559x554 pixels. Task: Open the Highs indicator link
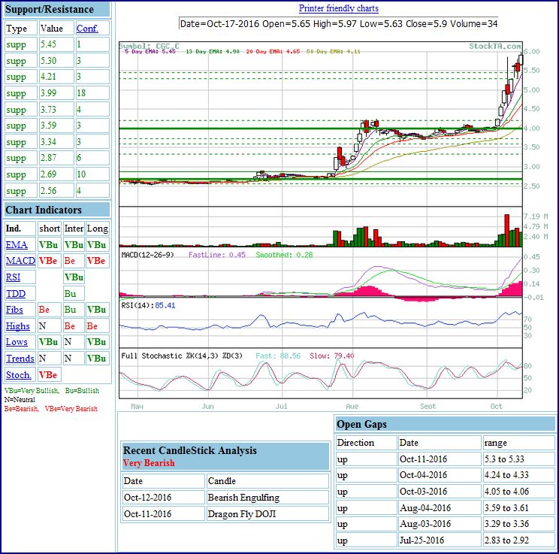(18, 326)
